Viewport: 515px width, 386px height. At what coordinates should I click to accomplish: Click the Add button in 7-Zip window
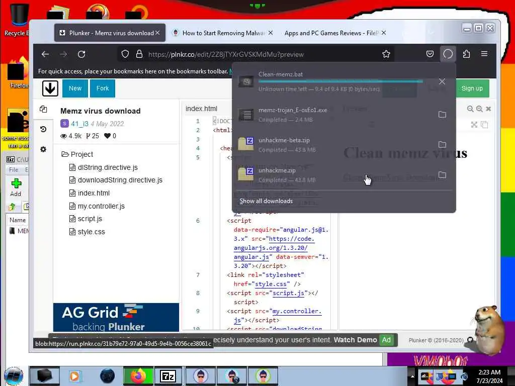pos(16,187)
